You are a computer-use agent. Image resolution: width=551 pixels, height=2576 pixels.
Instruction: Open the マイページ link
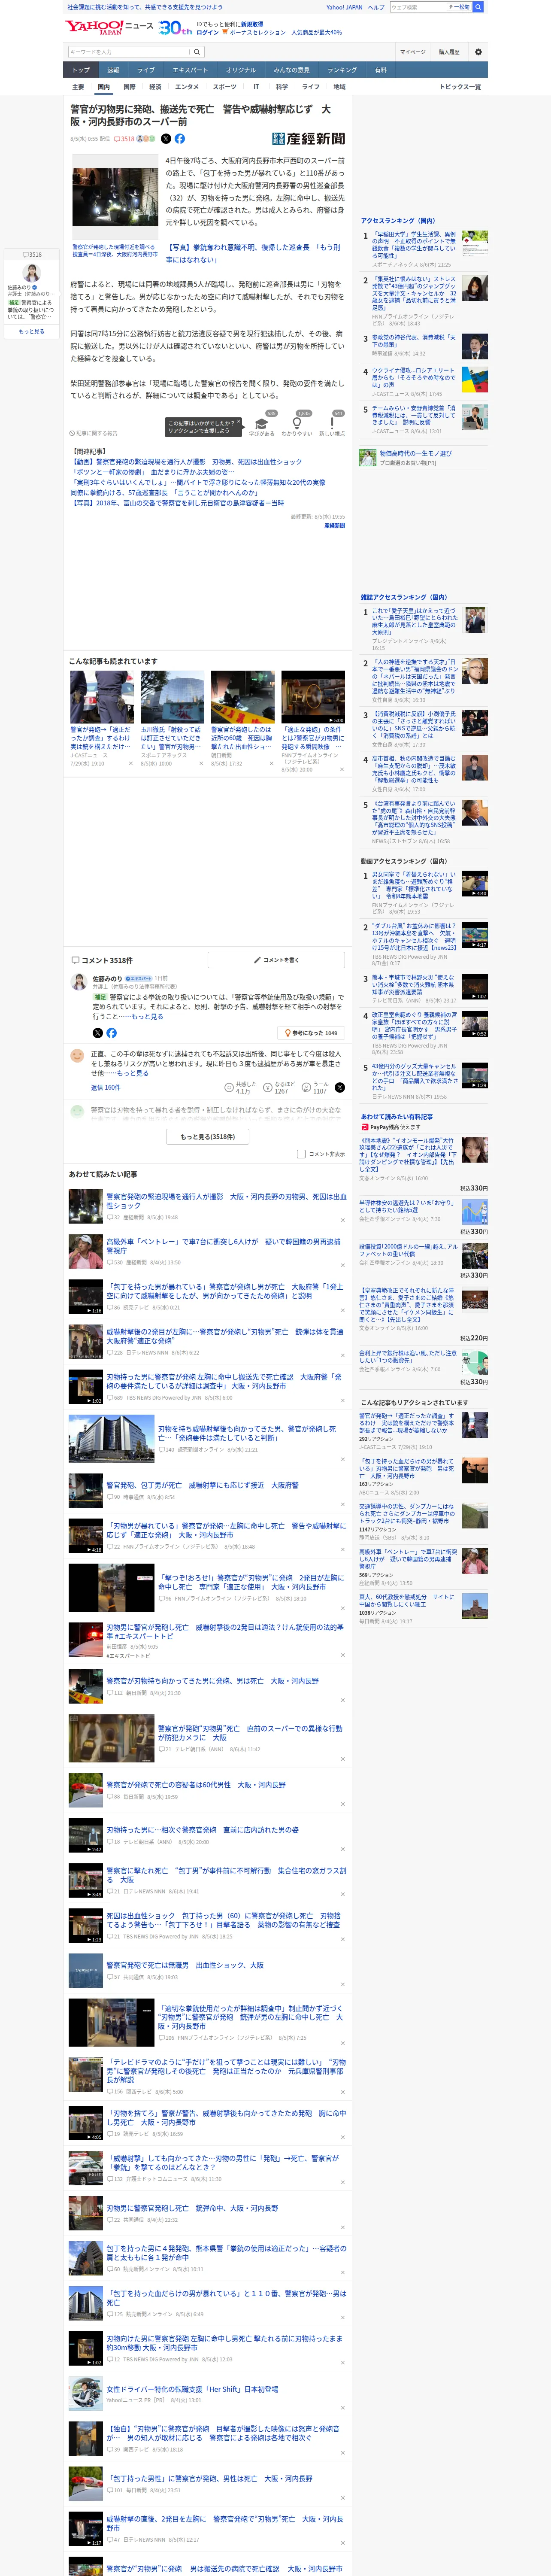[412, 52]
